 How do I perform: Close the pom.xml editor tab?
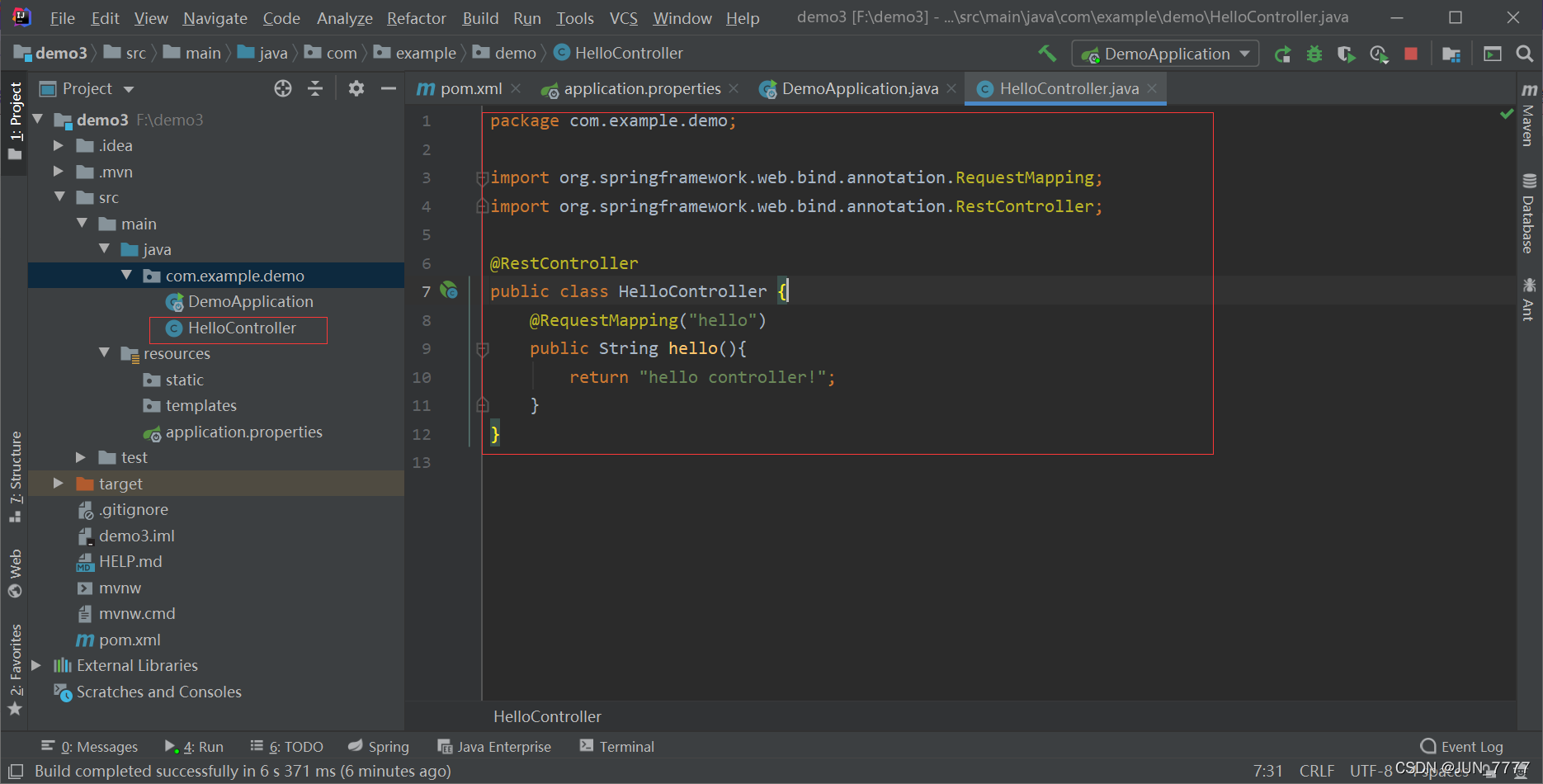coord(516,88)
